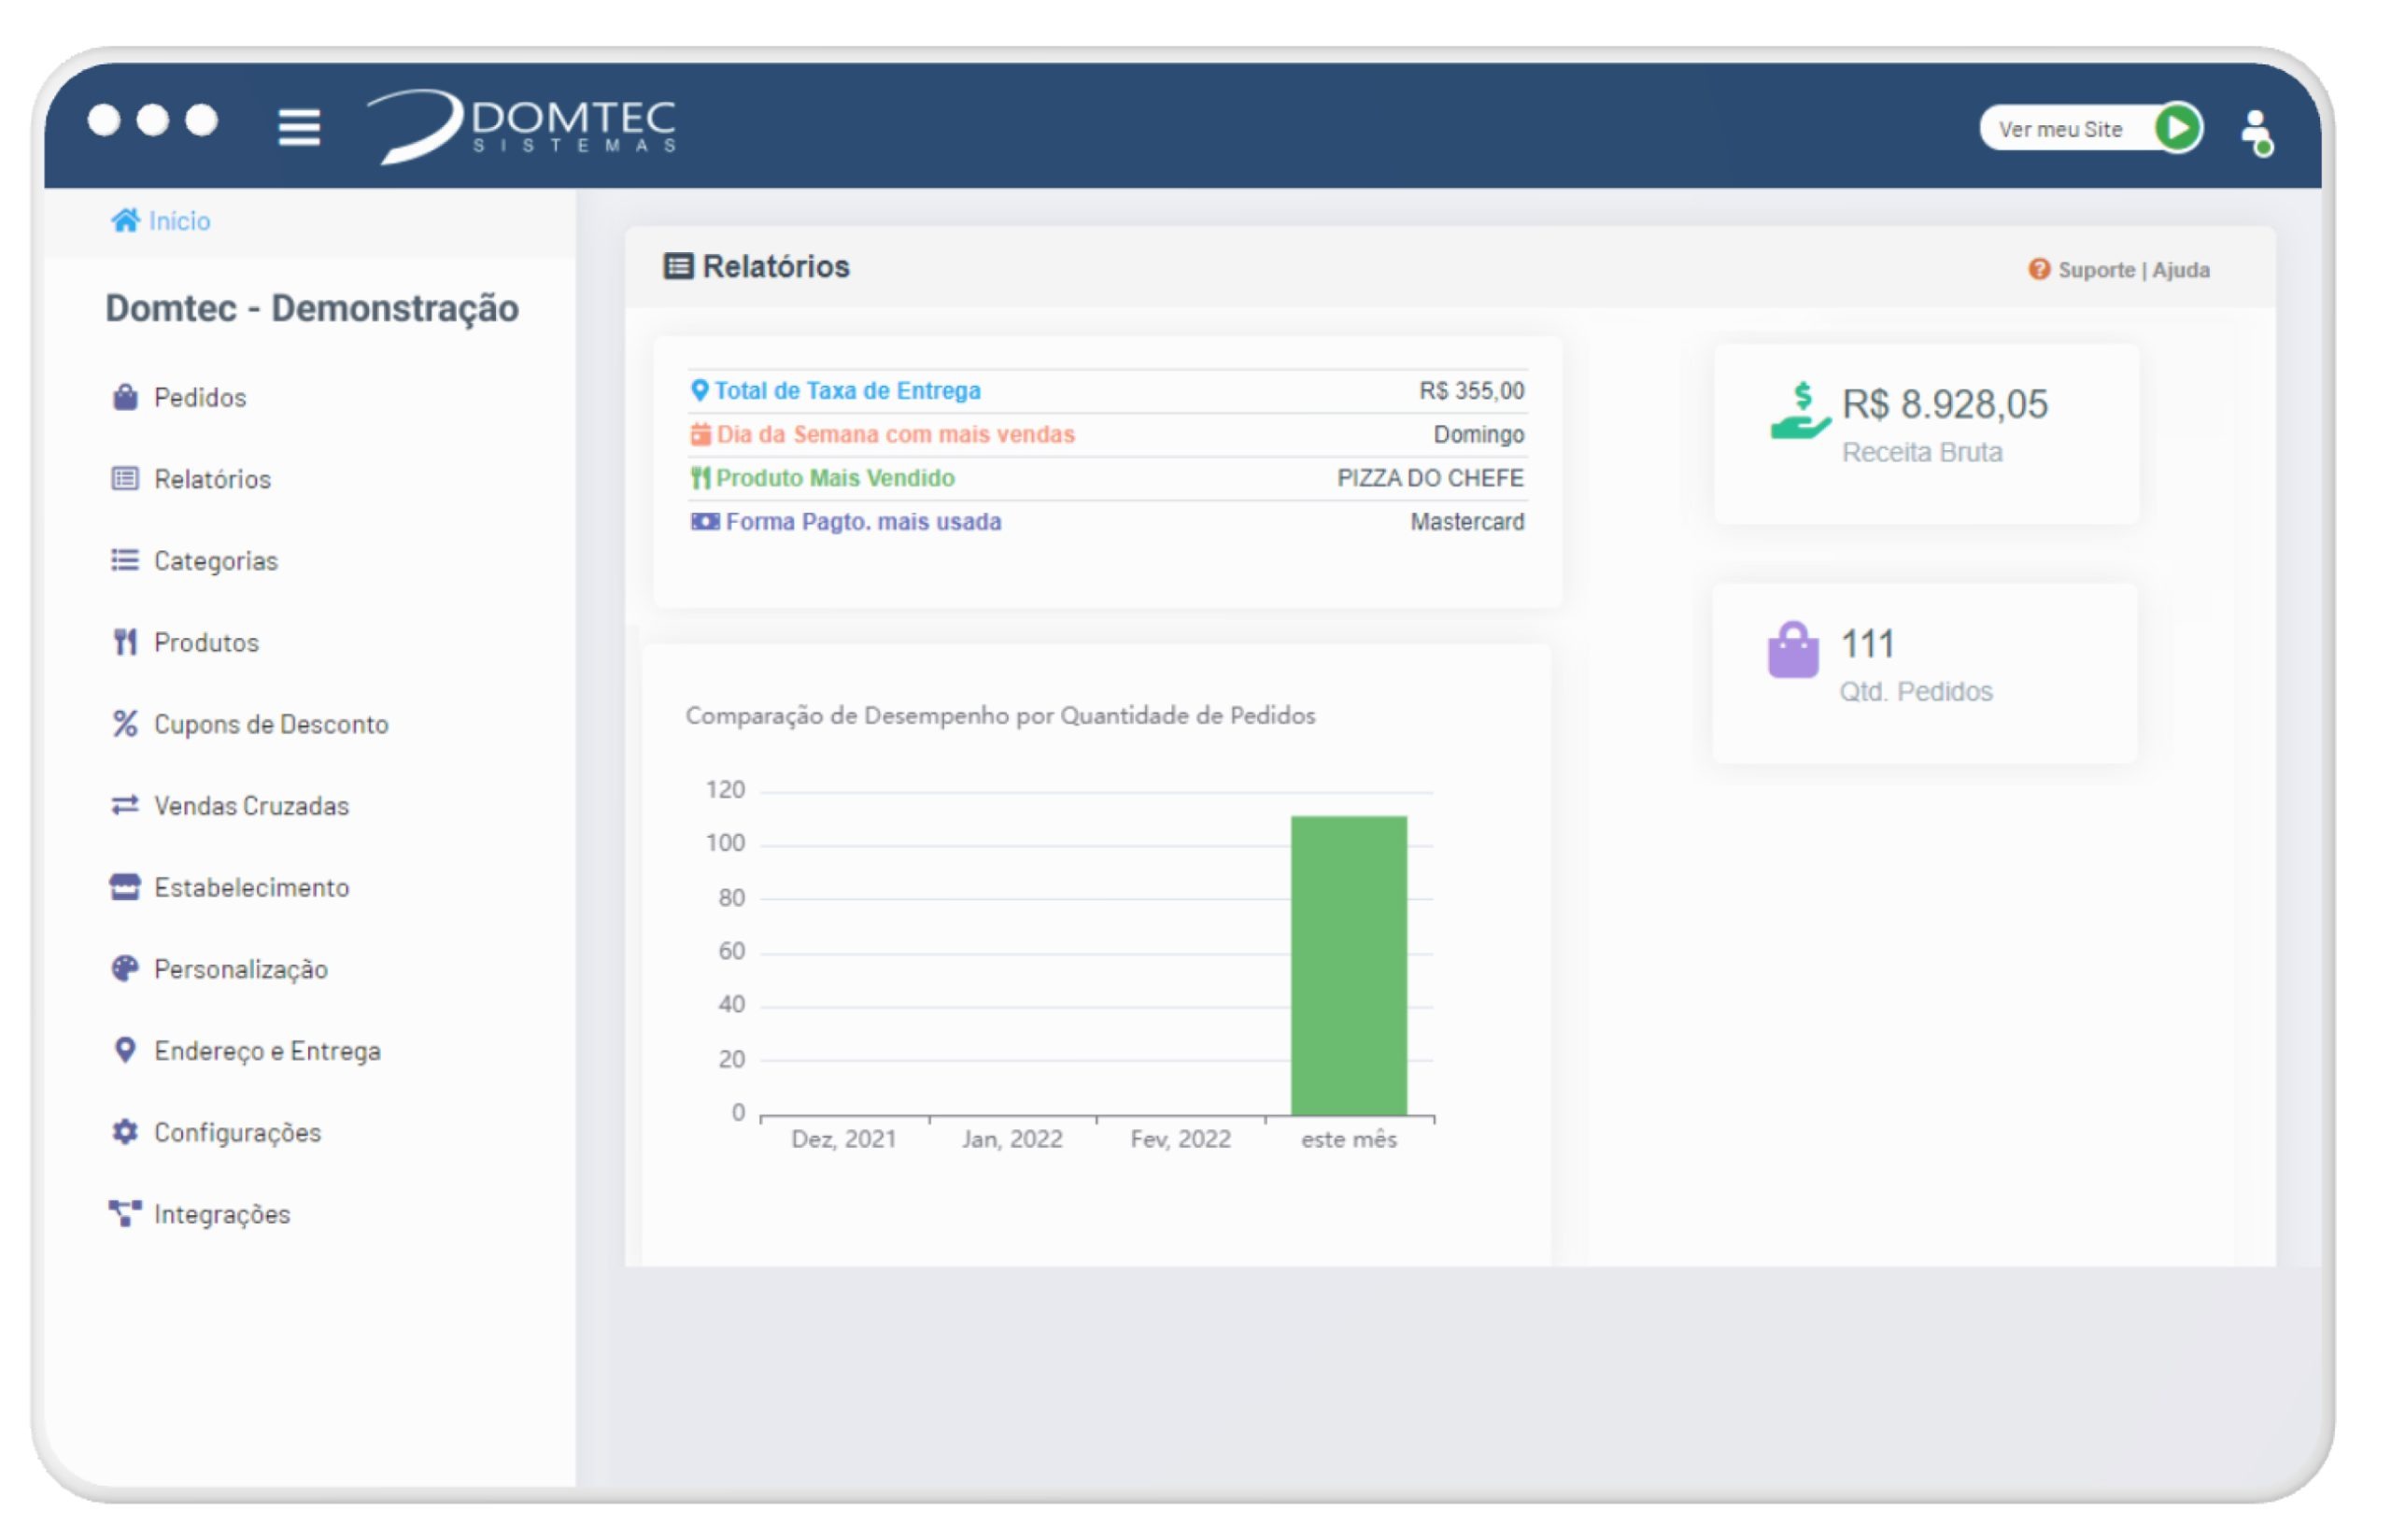2391x1540 pixels.
Task: Click the Ver meu Site button
Action: [2060, 129]
